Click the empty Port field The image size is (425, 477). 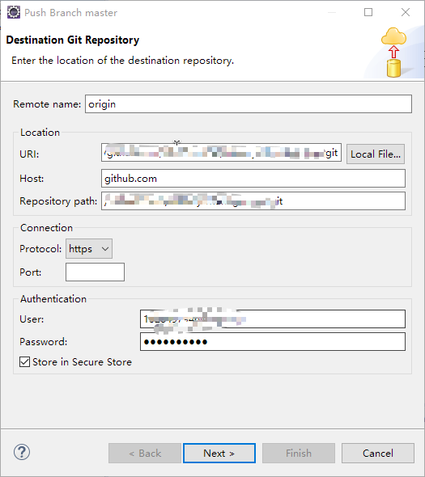[x=95, y=272]
